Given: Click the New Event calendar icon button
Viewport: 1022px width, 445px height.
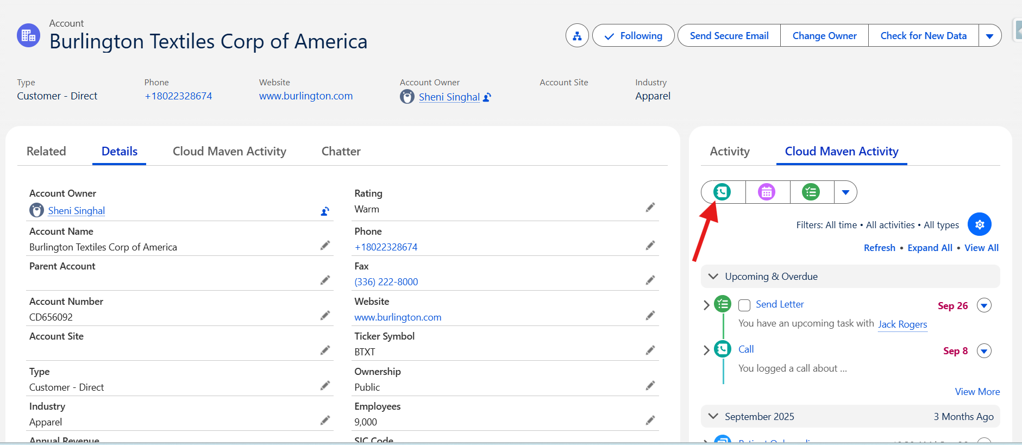Looking at the screenshot, I should [767, 192].
